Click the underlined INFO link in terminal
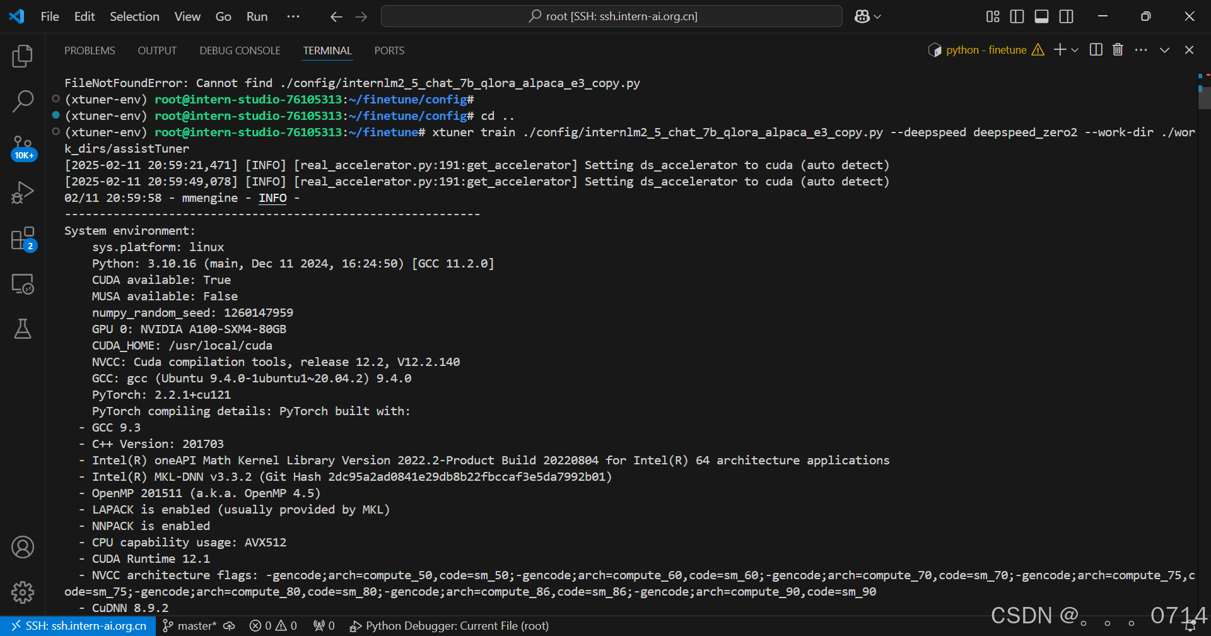The height and width of the screenshot is (636, 1211). pos(272,198)
